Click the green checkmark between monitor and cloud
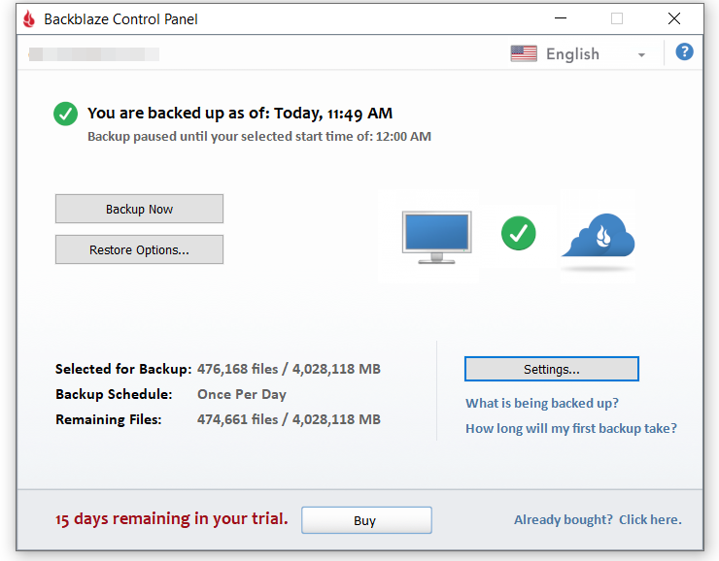The width and height of the screenshot is (719, 561). click(518, 233)
